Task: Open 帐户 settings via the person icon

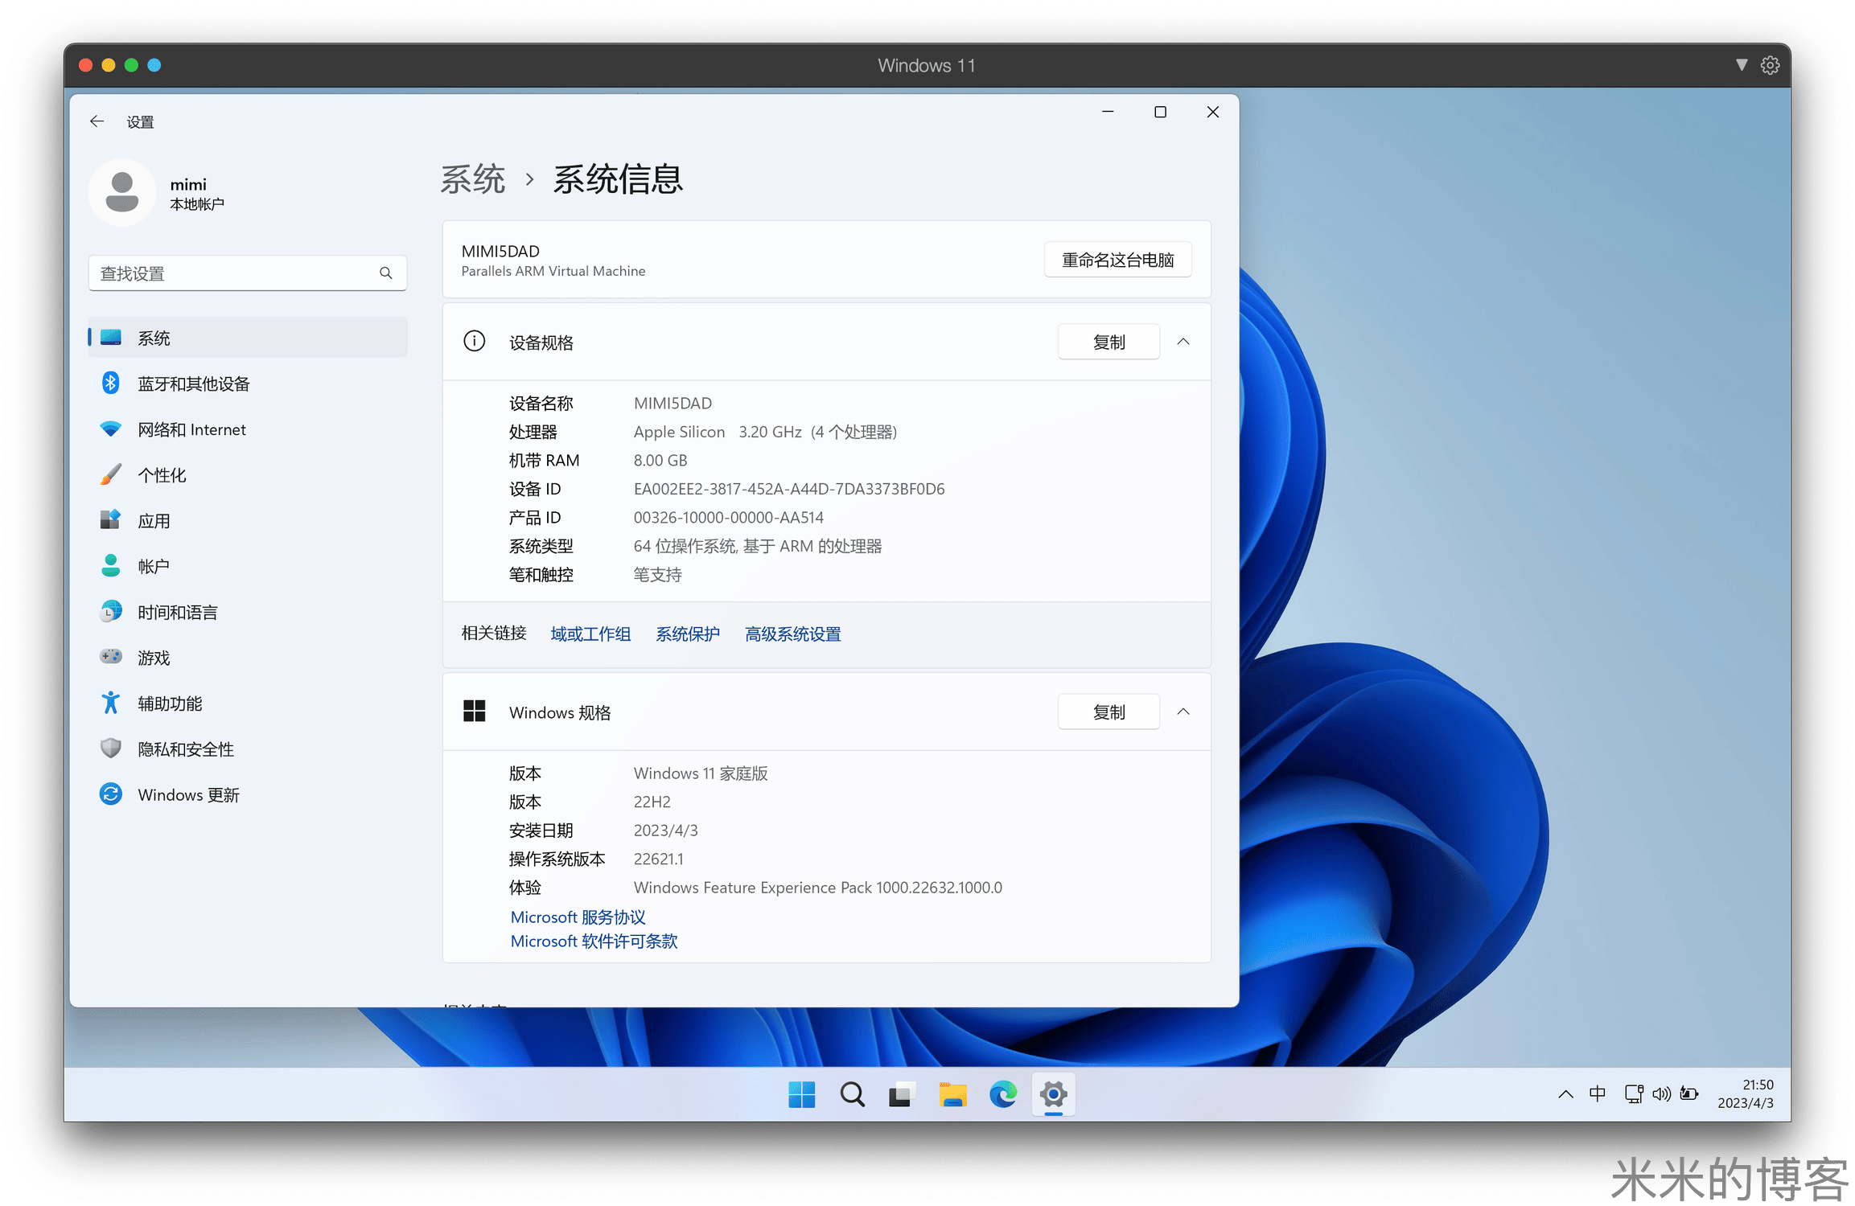Action: (110, 565)
